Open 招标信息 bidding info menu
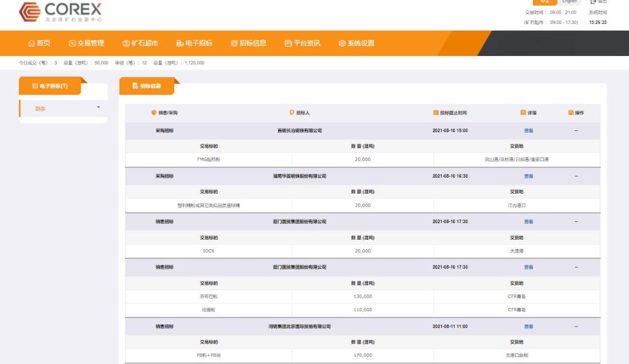 (249, 43)
